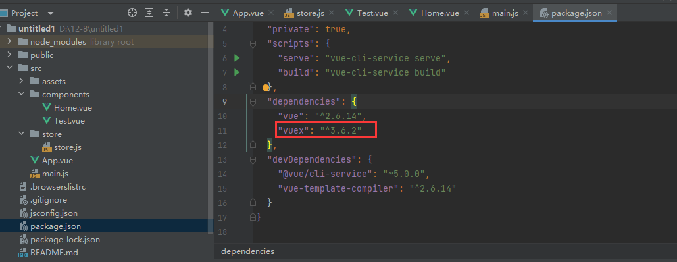Screen dimensions: 677x262
Task: Switch to the store.js tab
Action: coord(310,13)
